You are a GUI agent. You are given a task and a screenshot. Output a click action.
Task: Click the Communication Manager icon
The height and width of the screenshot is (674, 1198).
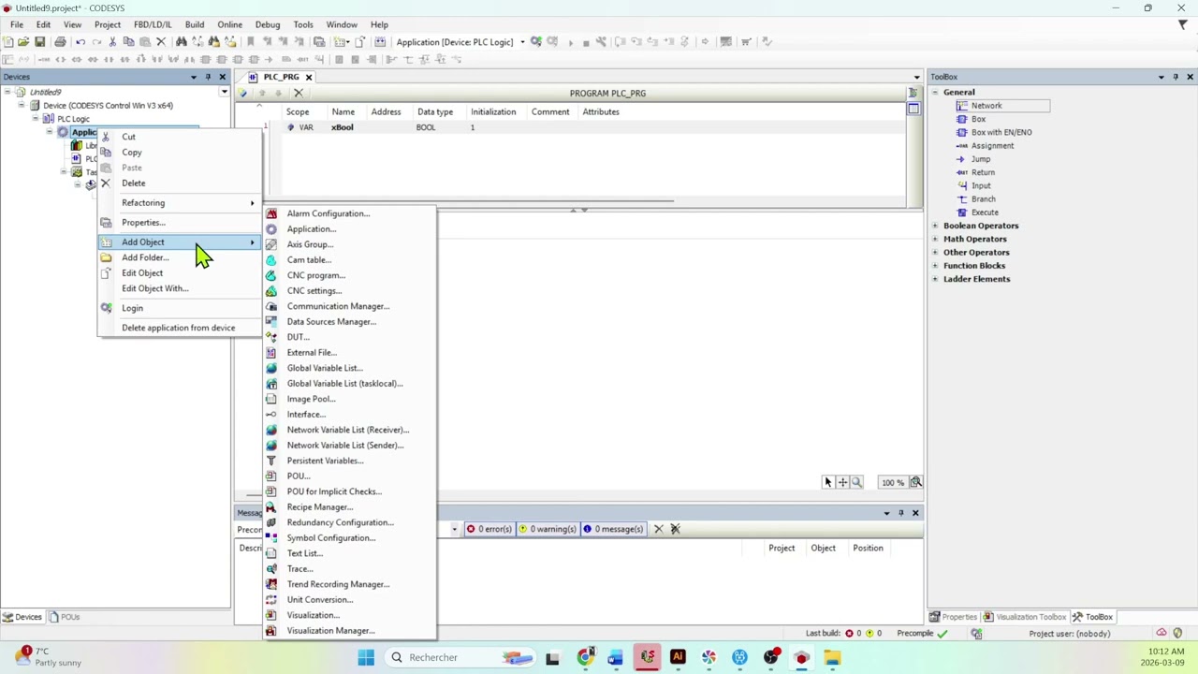tap(271, 306)
